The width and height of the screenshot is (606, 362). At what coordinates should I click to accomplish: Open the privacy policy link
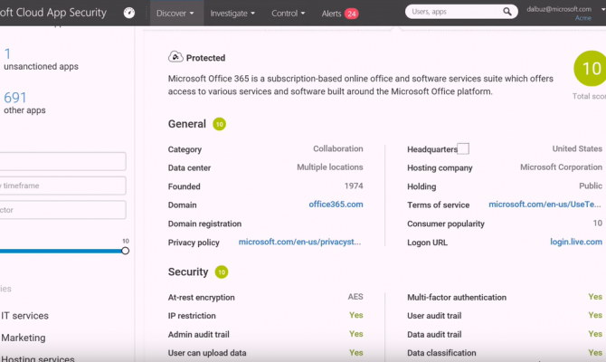299,242
